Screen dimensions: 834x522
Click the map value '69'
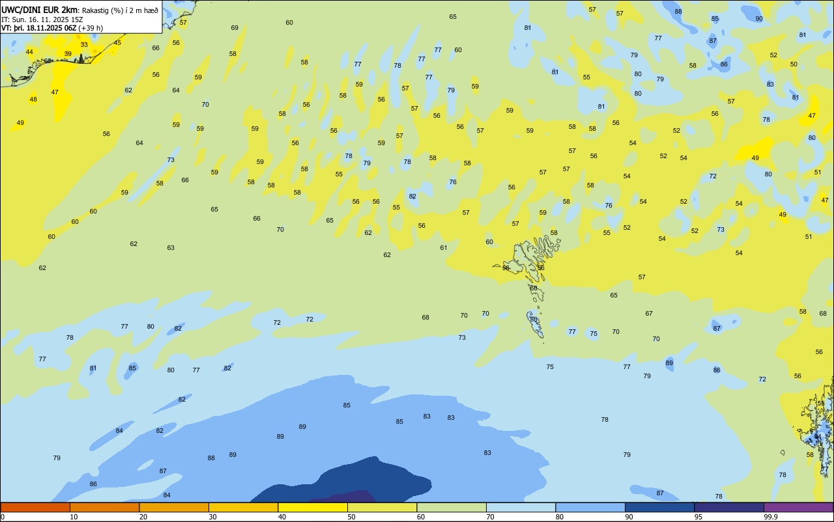pos(235,28)
